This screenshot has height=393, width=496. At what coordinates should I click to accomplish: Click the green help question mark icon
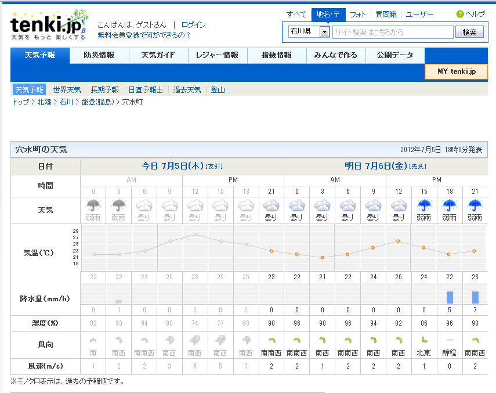pos(460,14)
